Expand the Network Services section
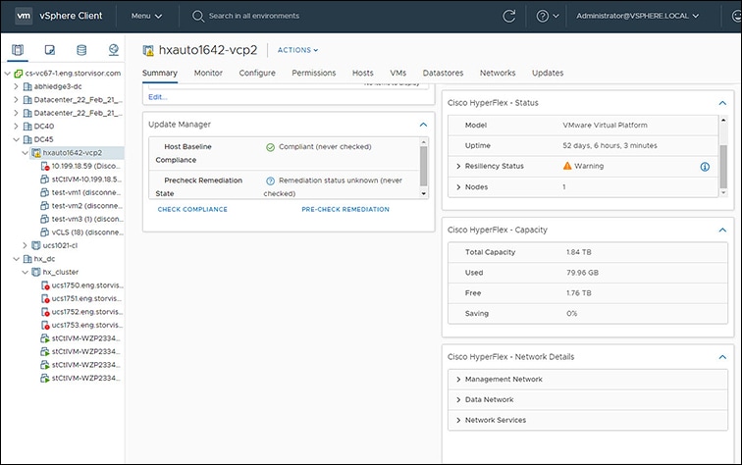 tap(458, 420)
